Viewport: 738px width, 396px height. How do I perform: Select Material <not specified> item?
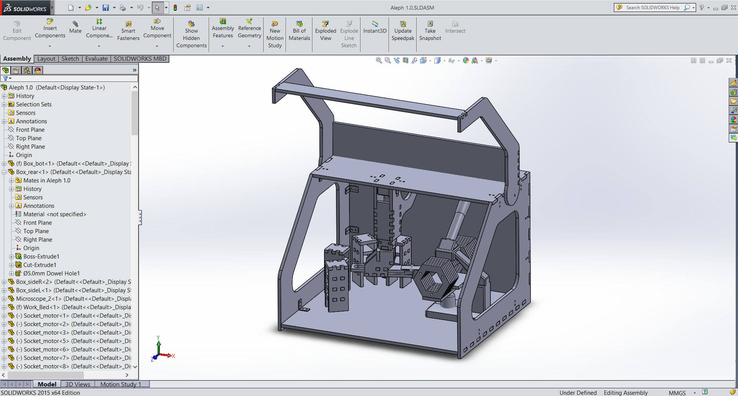coord(51,214)
